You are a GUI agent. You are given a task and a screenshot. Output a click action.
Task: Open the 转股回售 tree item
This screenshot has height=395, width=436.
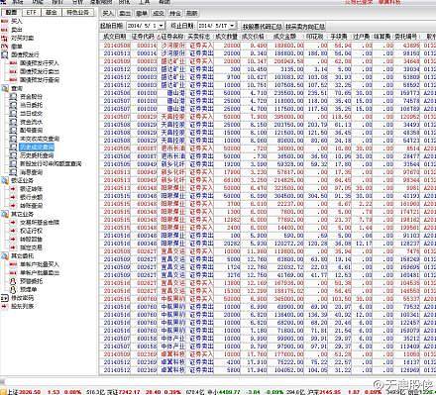pyautogui.click(x=31, y=239)
